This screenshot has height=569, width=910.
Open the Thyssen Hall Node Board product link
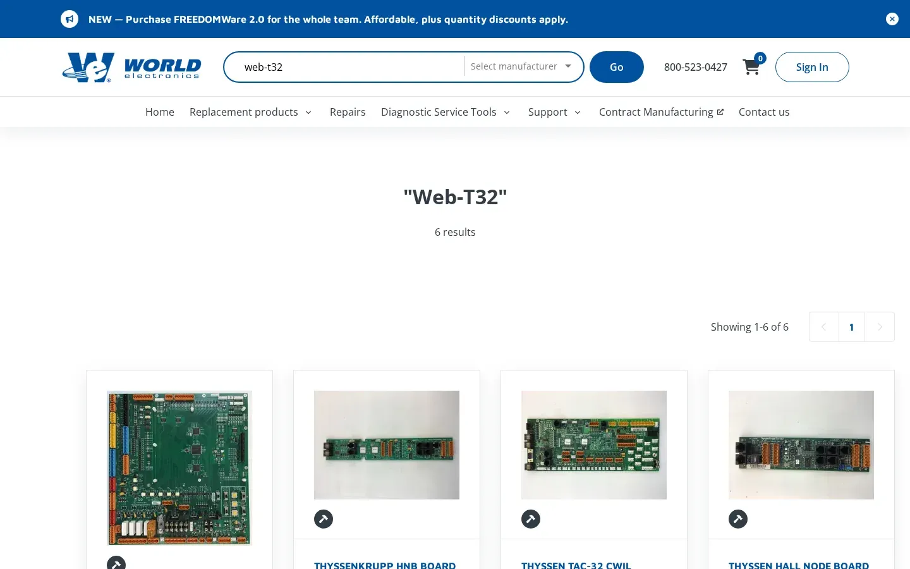[x=799, y=565]
